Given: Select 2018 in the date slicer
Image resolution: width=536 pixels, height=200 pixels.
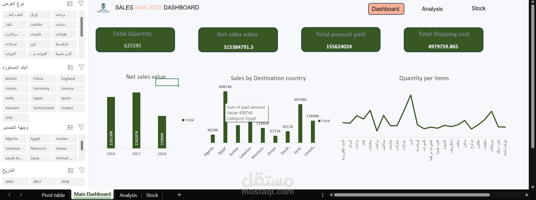Looking at the screenshot, I should pyautogui.click(x=72, y=182).
